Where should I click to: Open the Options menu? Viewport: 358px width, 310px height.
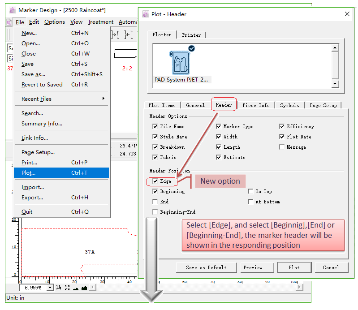[x=55, y=22]
